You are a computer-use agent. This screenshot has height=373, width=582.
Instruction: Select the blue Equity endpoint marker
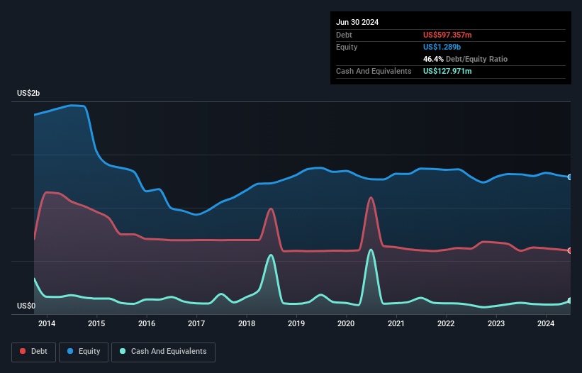click(x=570, y=177)
